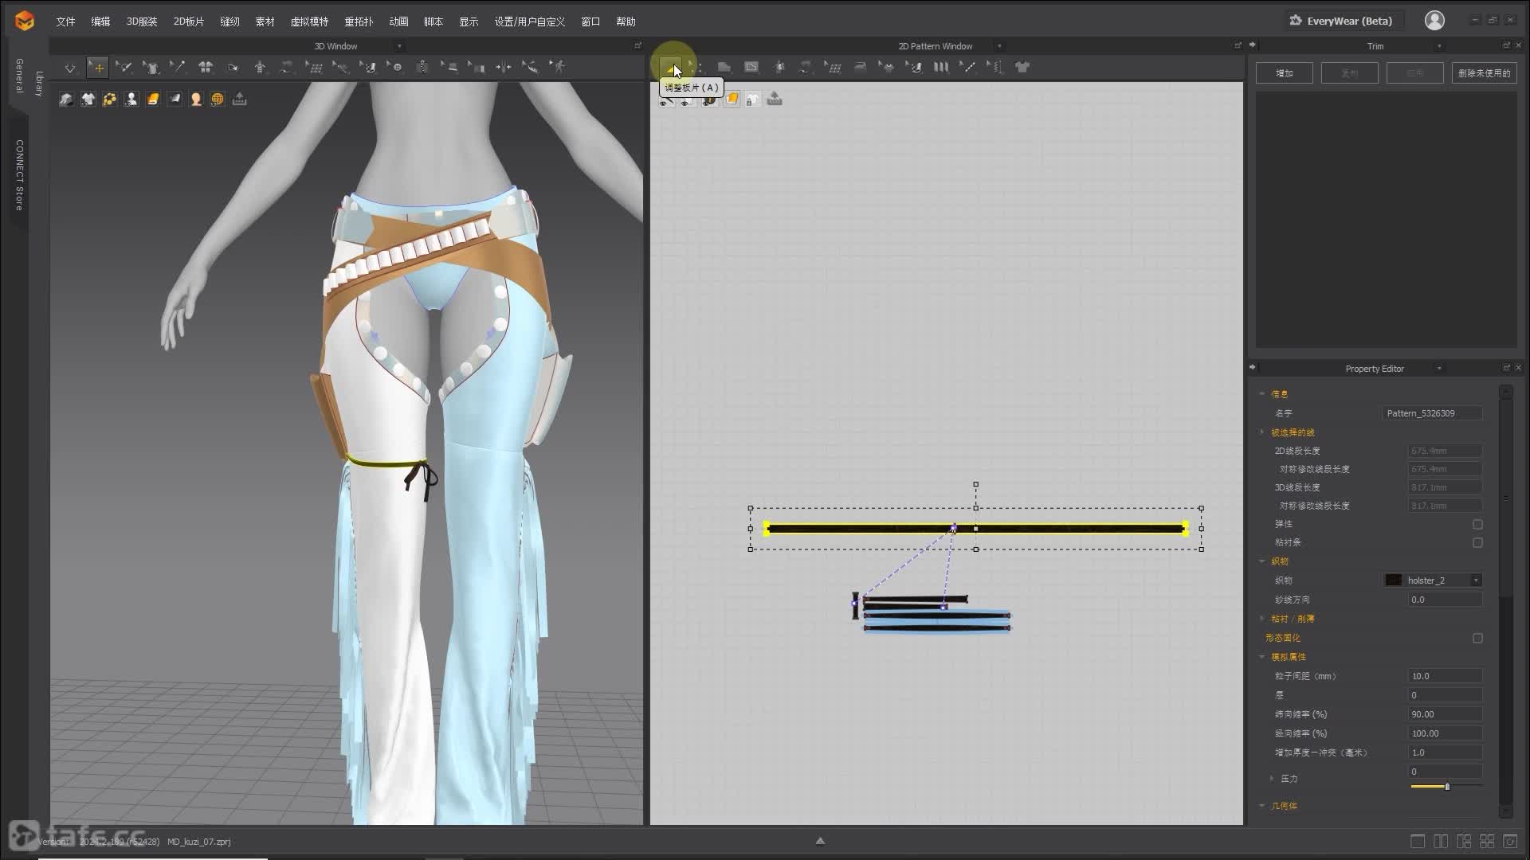Click the export tray icon in 2D window
Image resolution: width=1530 pixels, height=860 pixels.
(x=775, y=99)
